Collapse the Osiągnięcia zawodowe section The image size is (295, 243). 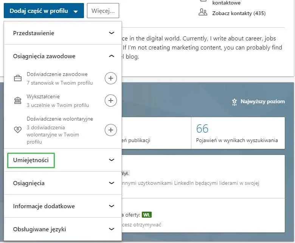pos(111,56)
